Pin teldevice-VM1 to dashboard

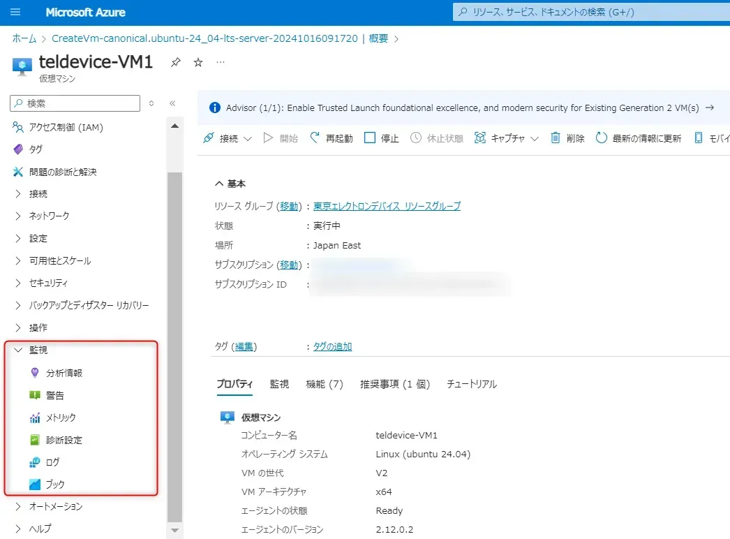coord(176,63)
